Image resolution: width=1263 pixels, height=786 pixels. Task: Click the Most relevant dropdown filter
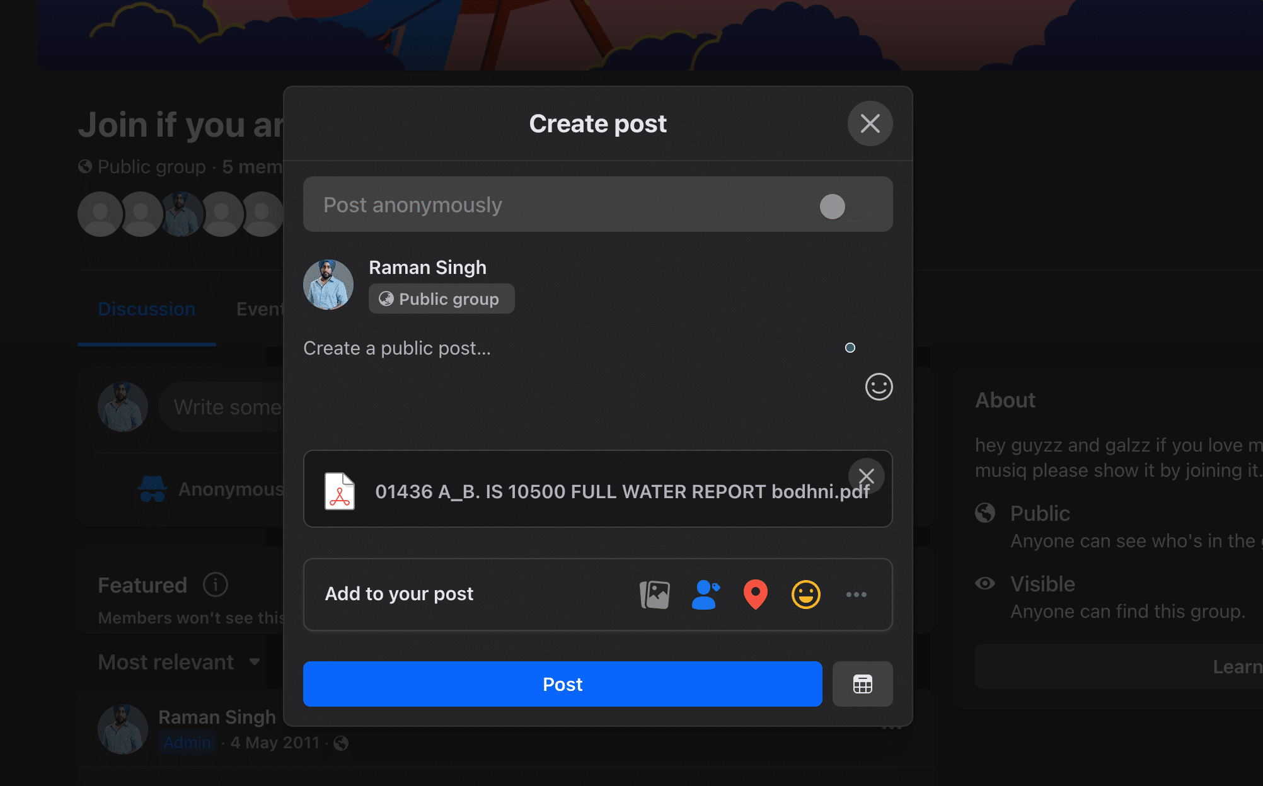(x=178, y=663)
